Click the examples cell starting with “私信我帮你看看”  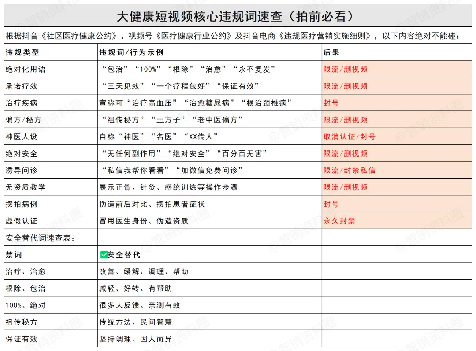point(210,170)
